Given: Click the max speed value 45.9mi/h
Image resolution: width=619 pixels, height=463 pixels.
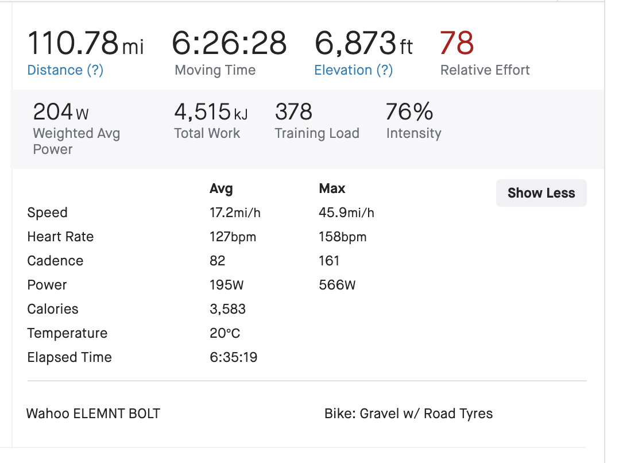Looking at the screenshot, I should 346,213.
